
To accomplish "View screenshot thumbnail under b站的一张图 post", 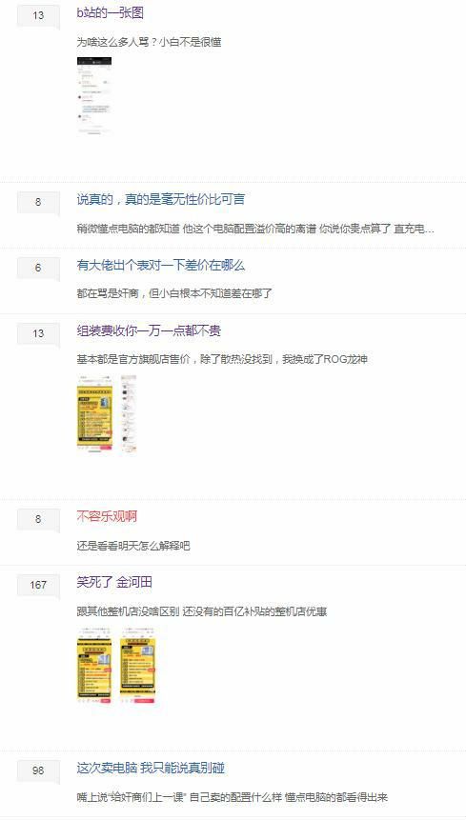I will pyautogui.click(x=94, y=95).
